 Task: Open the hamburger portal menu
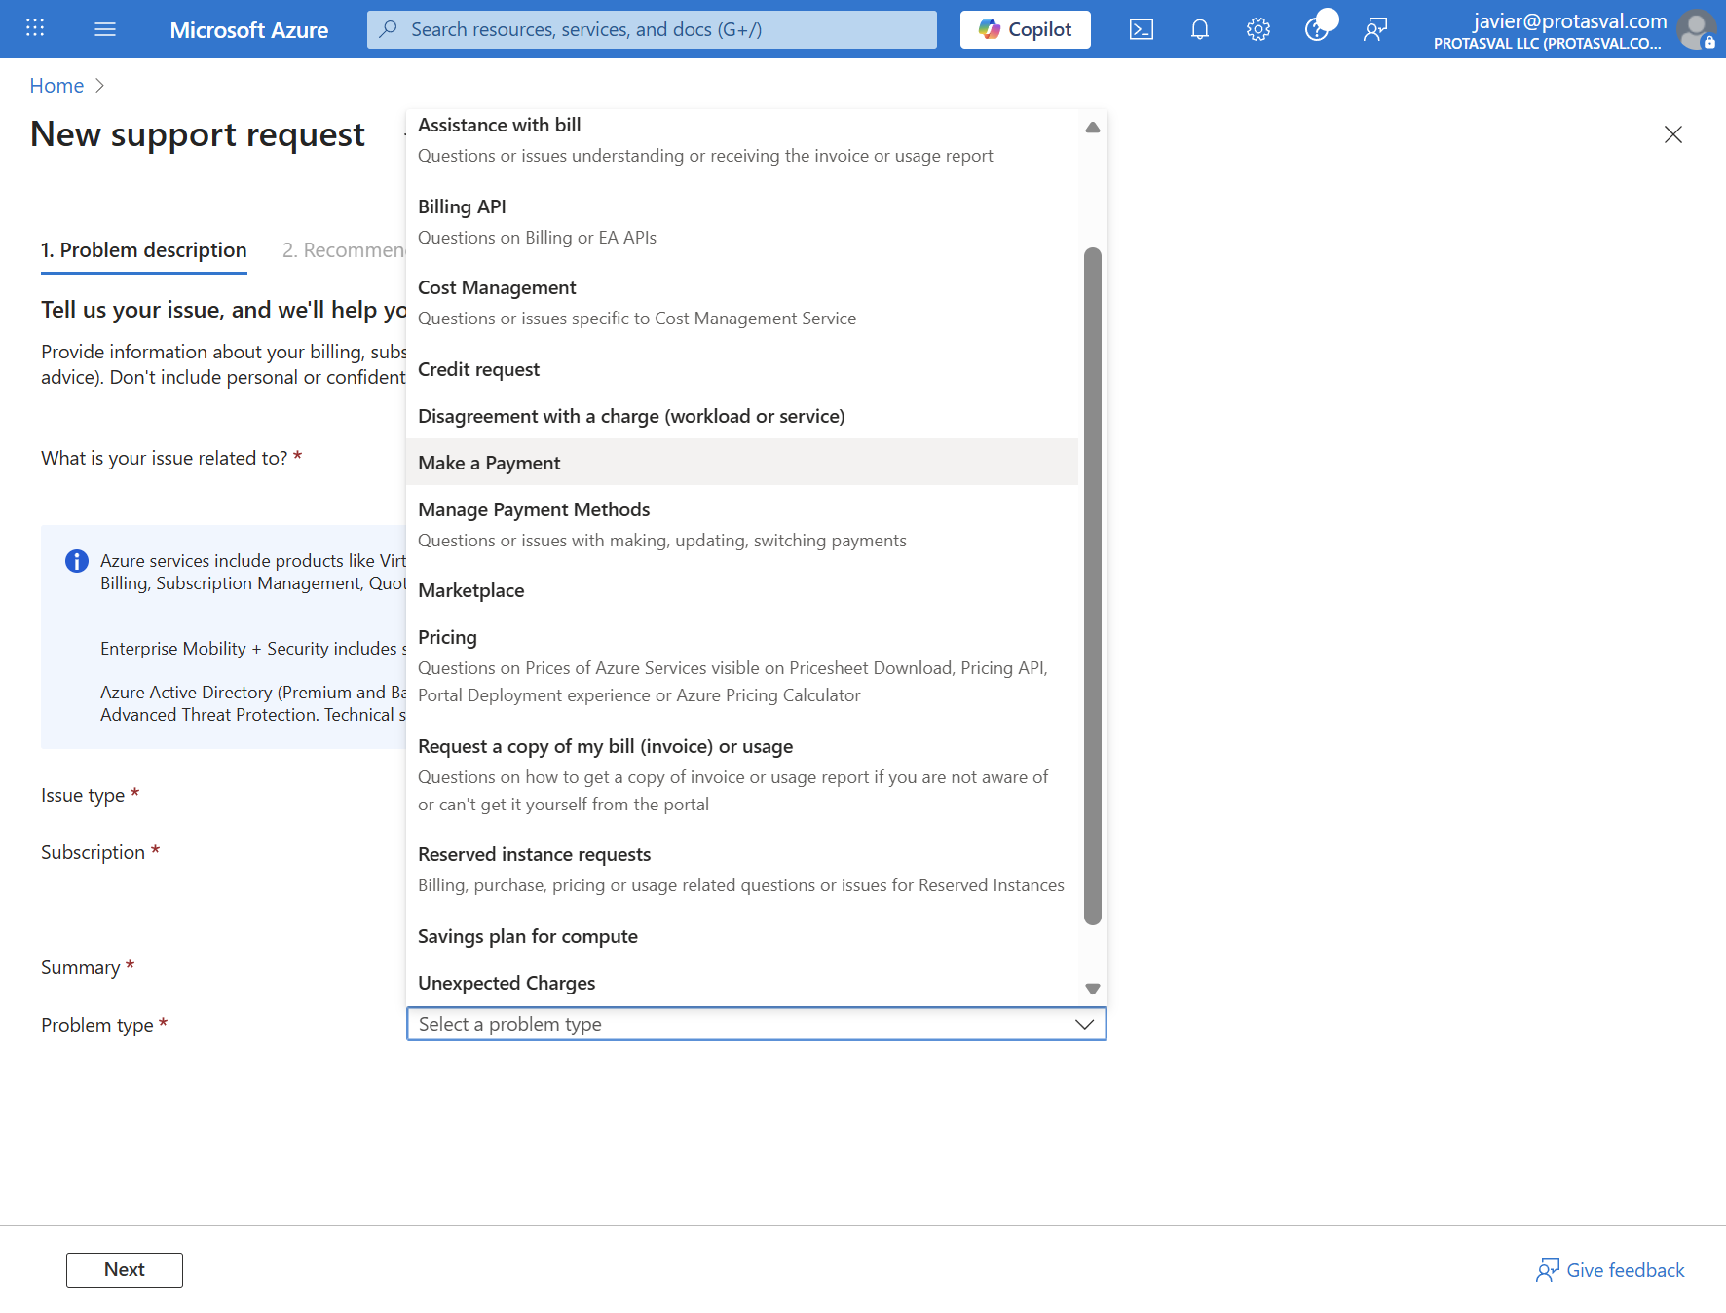click(105, 29)
